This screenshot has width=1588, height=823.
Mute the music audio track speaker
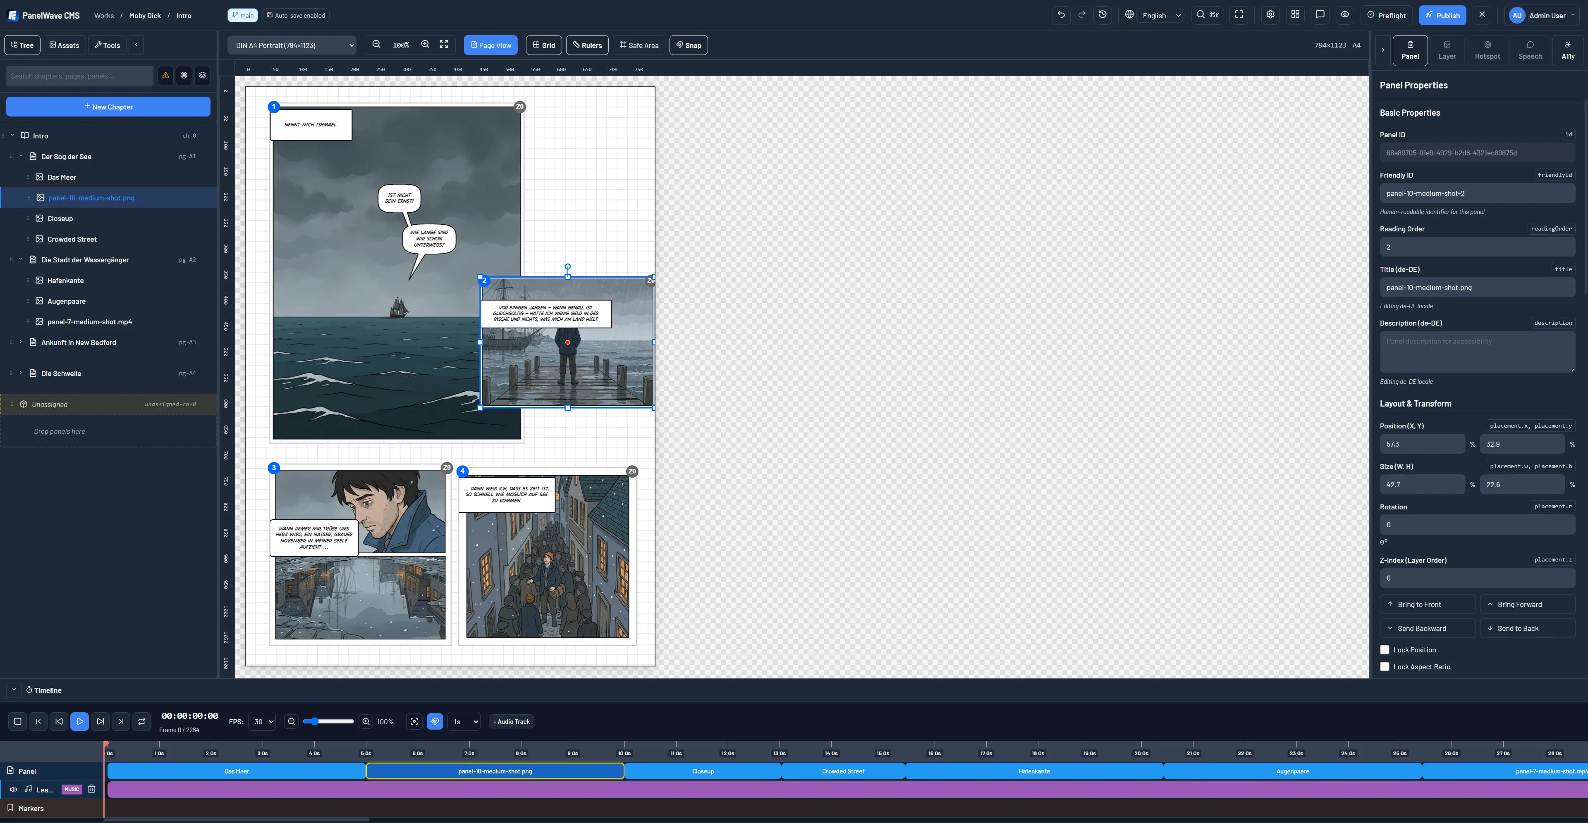pos(13,789)
